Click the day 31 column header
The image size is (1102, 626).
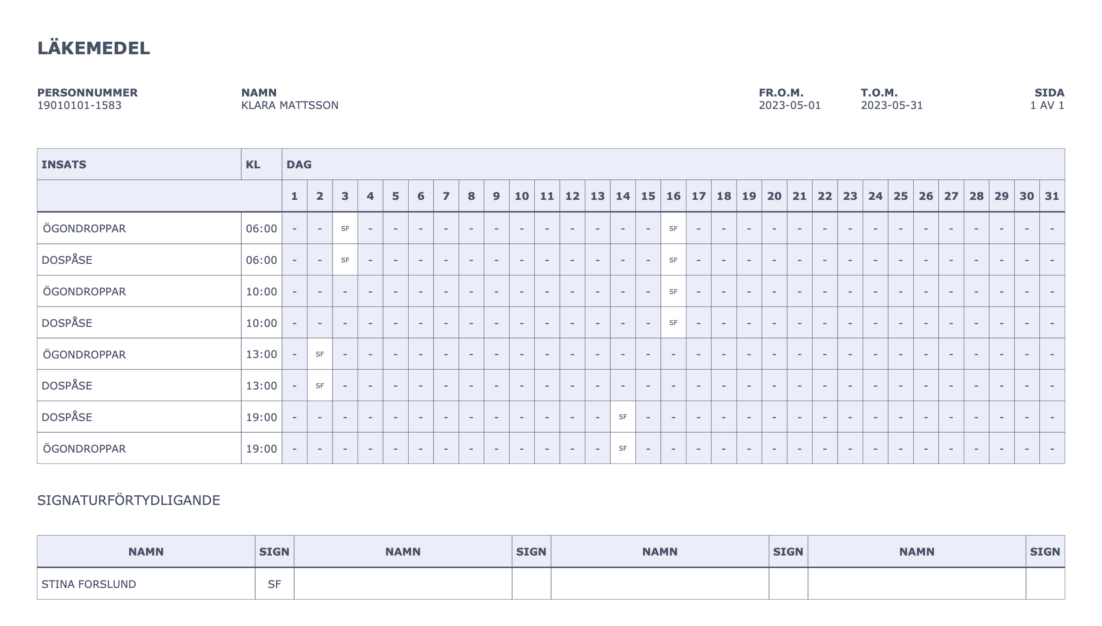tap(1051, 196)
